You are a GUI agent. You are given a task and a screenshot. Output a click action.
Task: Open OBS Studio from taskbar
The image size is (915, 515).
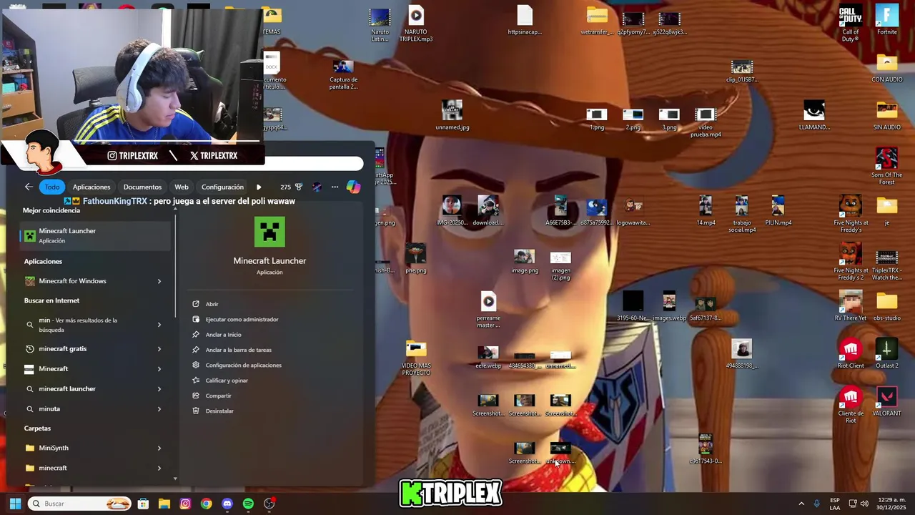(x=269, y=504)
